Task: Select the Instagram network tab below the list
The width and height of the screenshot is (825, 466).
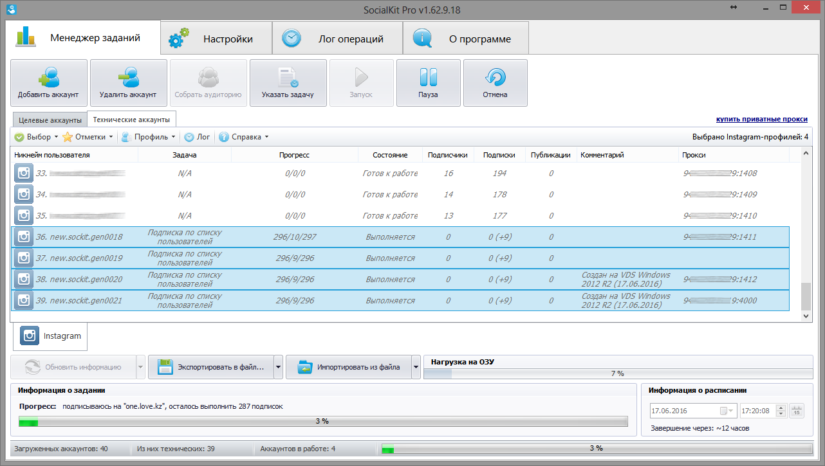Action: click(x=51, y=336)
